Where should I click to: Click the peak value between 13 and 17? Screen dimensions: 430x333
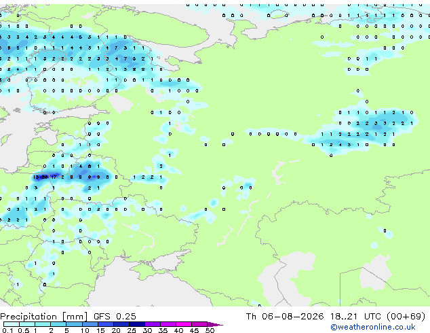pyautogui.click(x=45, y=177)
